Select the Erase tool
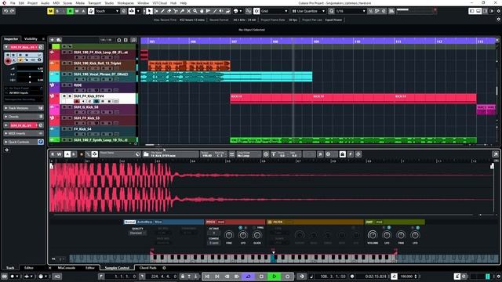 tap(169, 11)
